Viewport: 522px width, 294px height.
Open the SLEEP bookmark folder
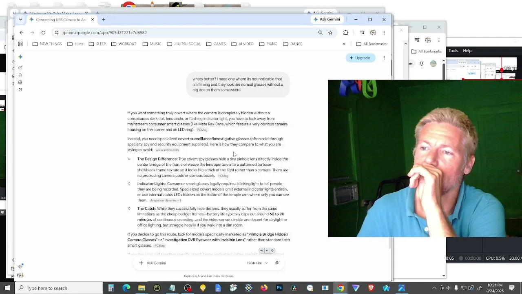tap(97, 44)
